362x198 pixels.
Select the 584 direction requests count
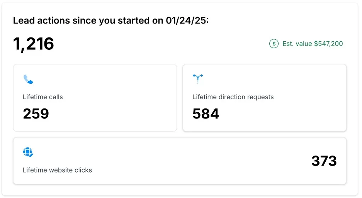tap(206, 114)
